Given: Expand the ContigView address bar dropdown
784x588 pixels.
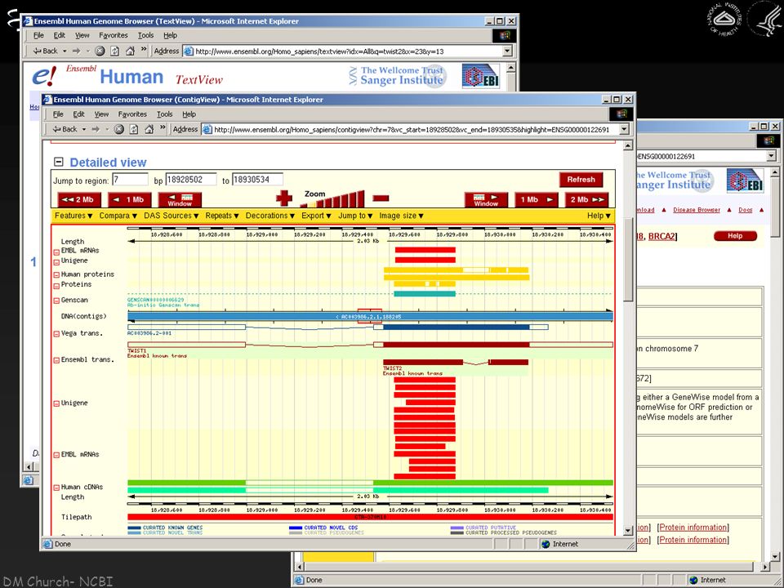Looking at the screenshot, I should pos(624,130).
